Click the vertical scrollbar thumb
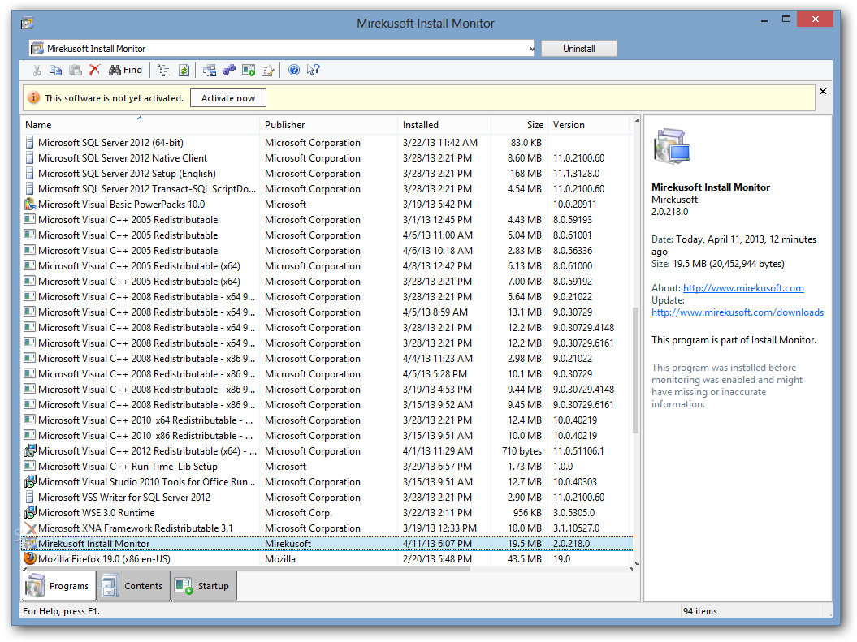857x642 pixels. point(636,371)
